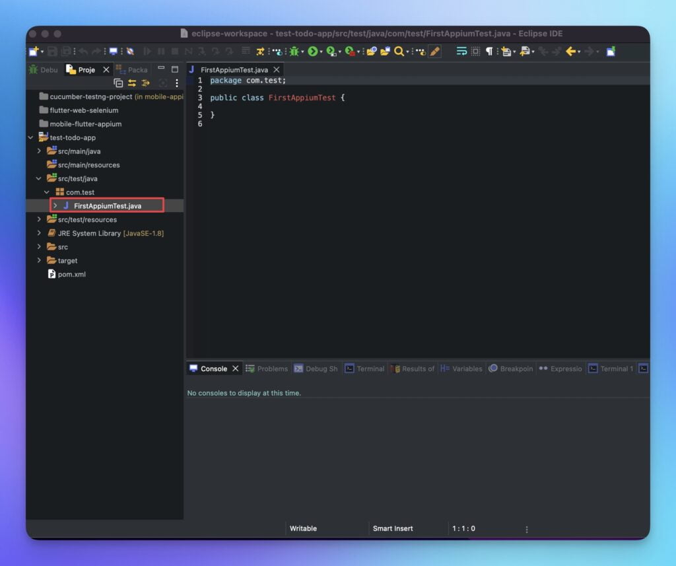
Task: Click the Next Annotation icon
Action: coord(506,52)
